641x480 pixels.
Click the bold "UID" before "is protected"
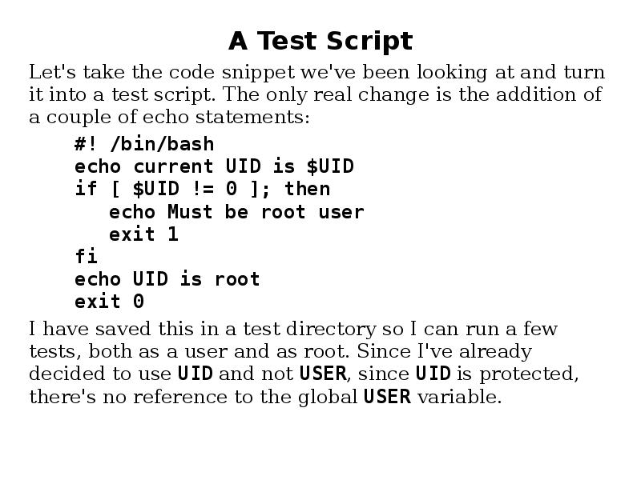pos(433,374)
